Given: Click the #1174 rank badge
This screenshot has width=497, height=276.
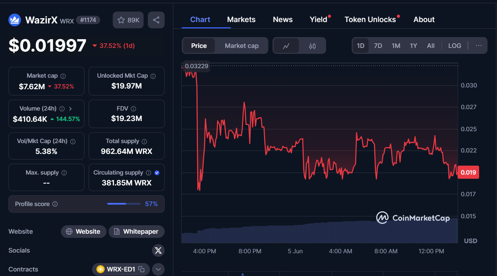Looking at the screenshot, I should point(88,20).
